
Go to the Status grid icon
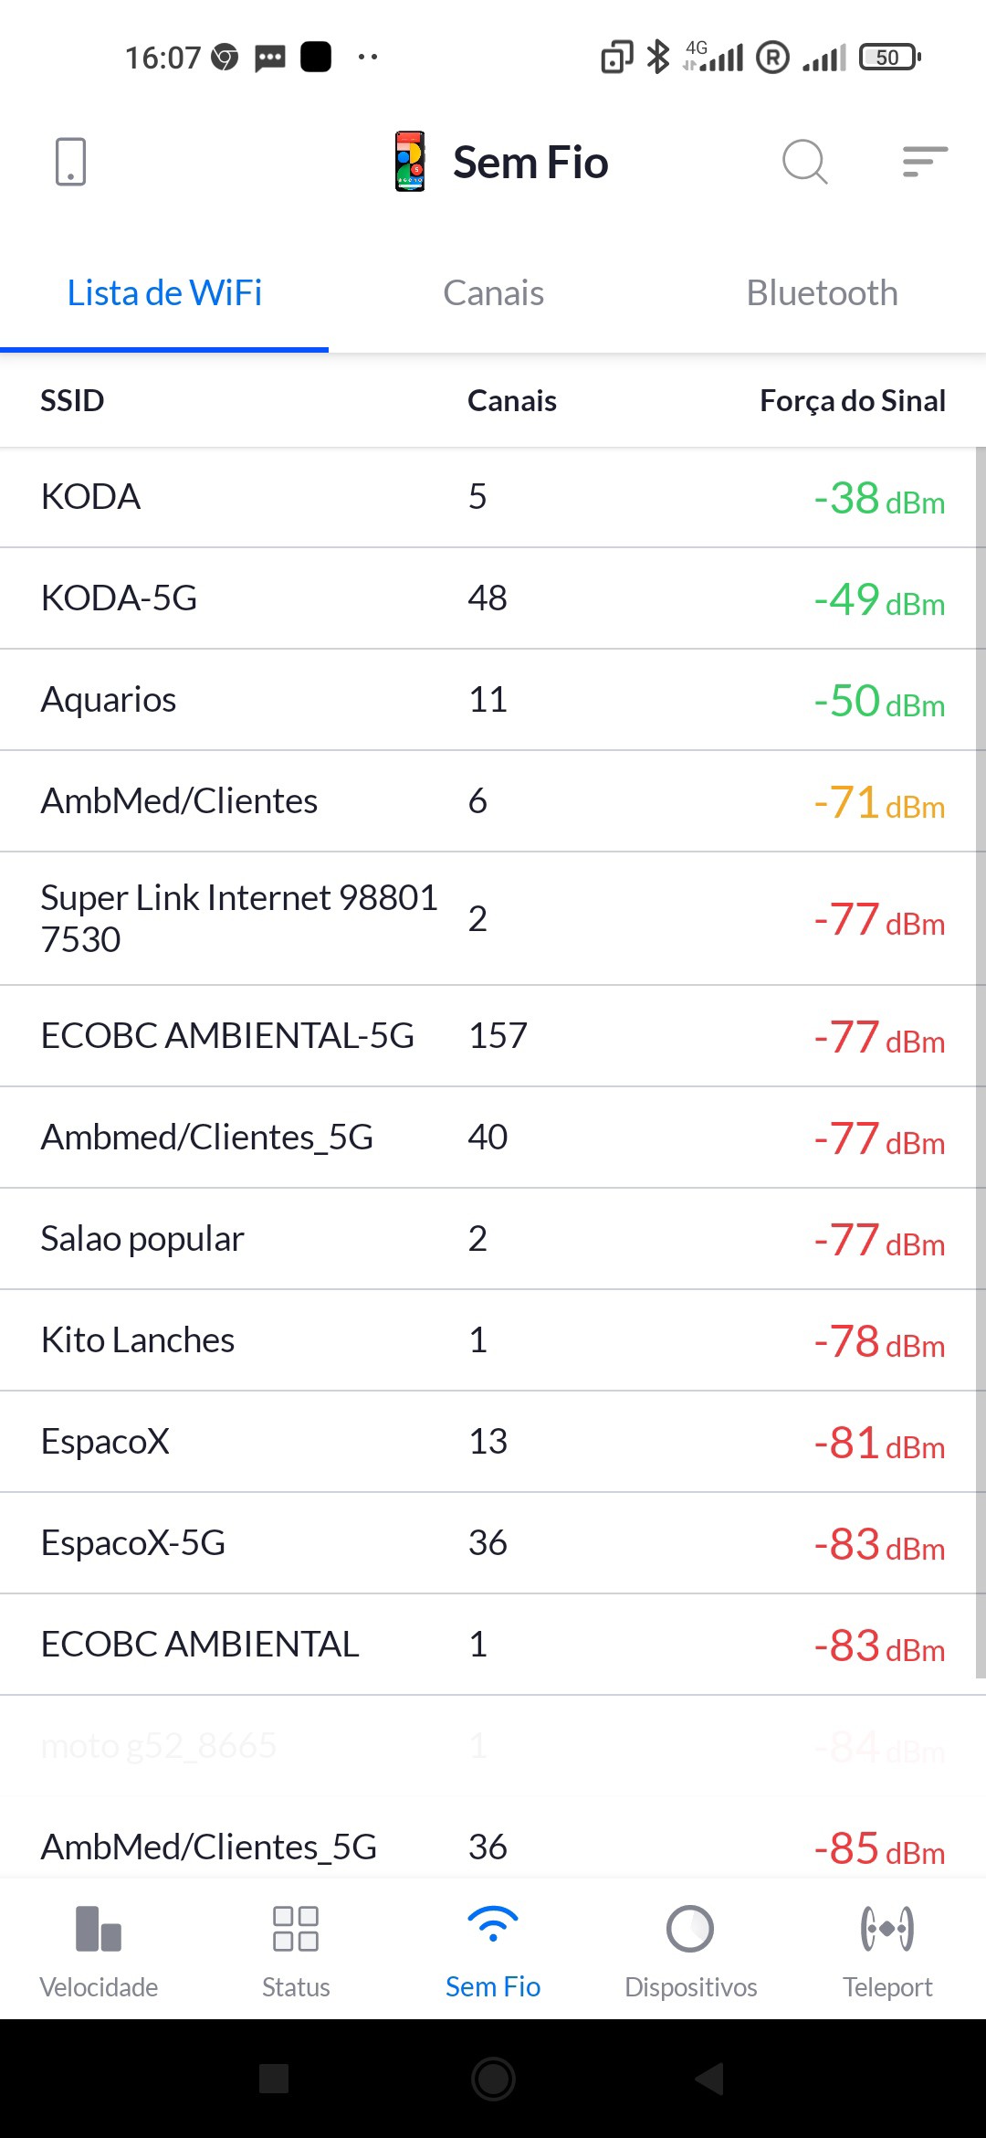click(296, 1929)
